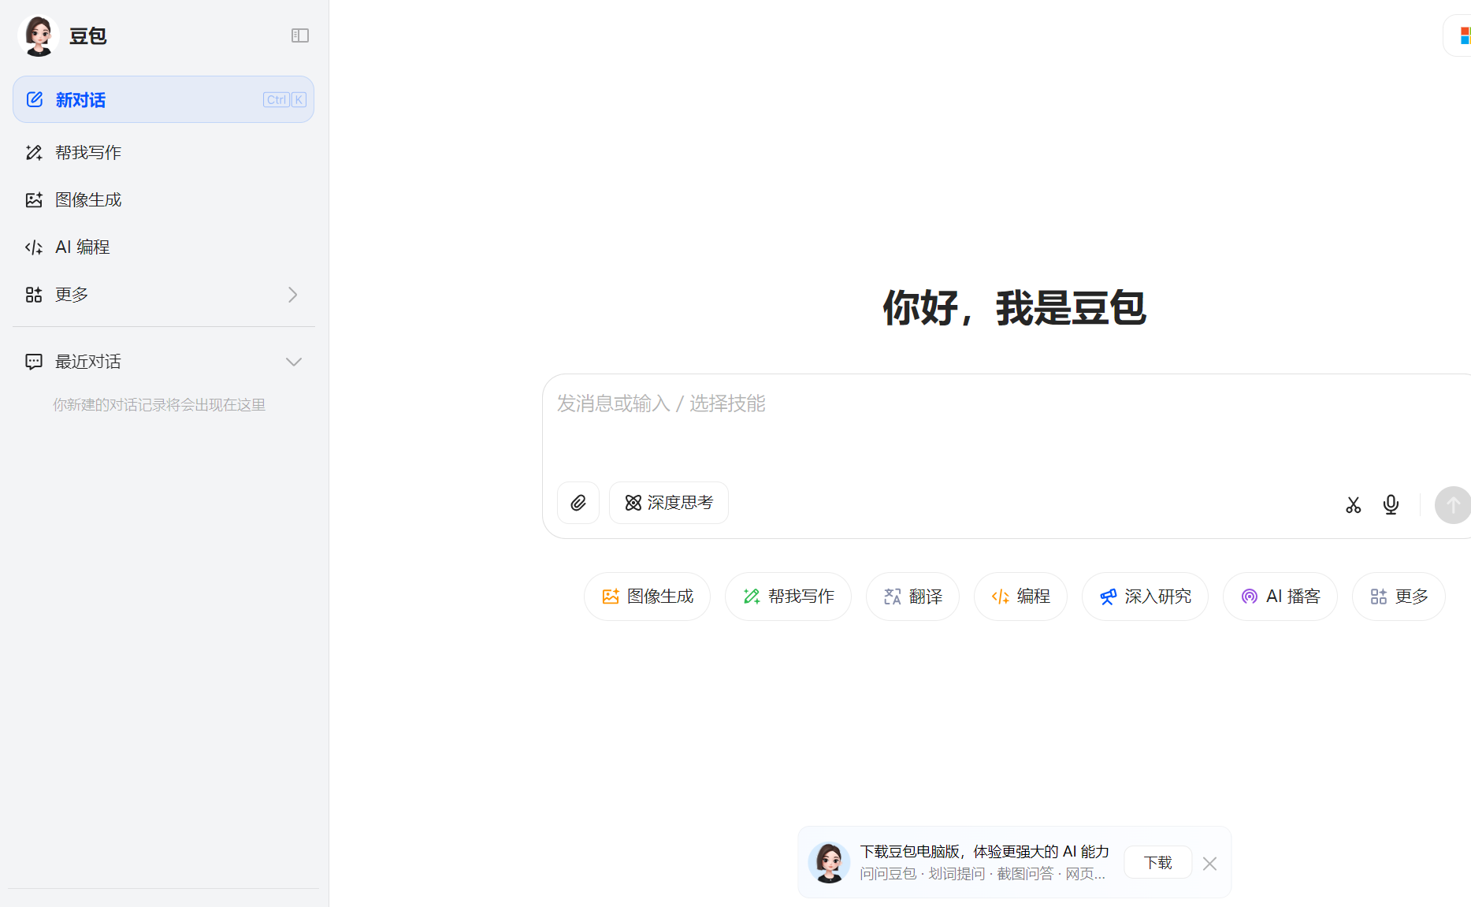The width and height of the screenshot is (1471, 907).
Task: Toggle the 更多 skill chip below input
Action: coord(1399,597)
